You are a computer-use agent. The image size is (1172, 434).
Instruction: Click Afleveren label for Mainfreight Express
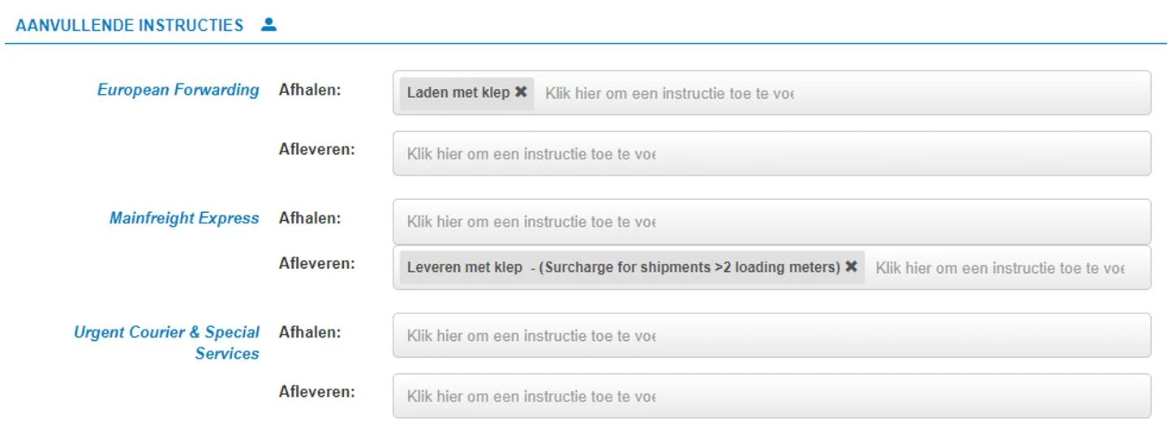(316, 263)
